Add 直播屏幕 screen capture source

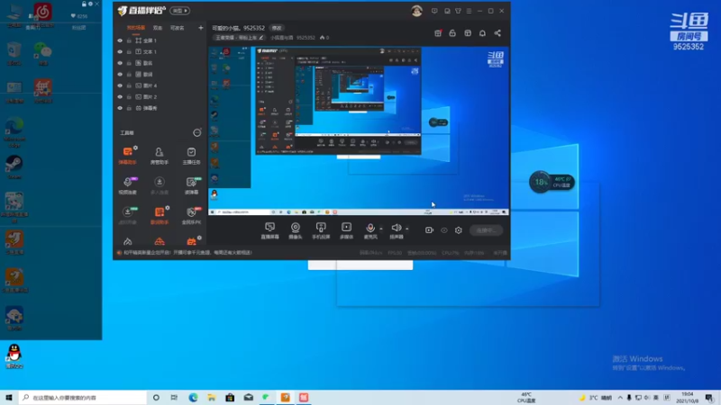(269, 230)
